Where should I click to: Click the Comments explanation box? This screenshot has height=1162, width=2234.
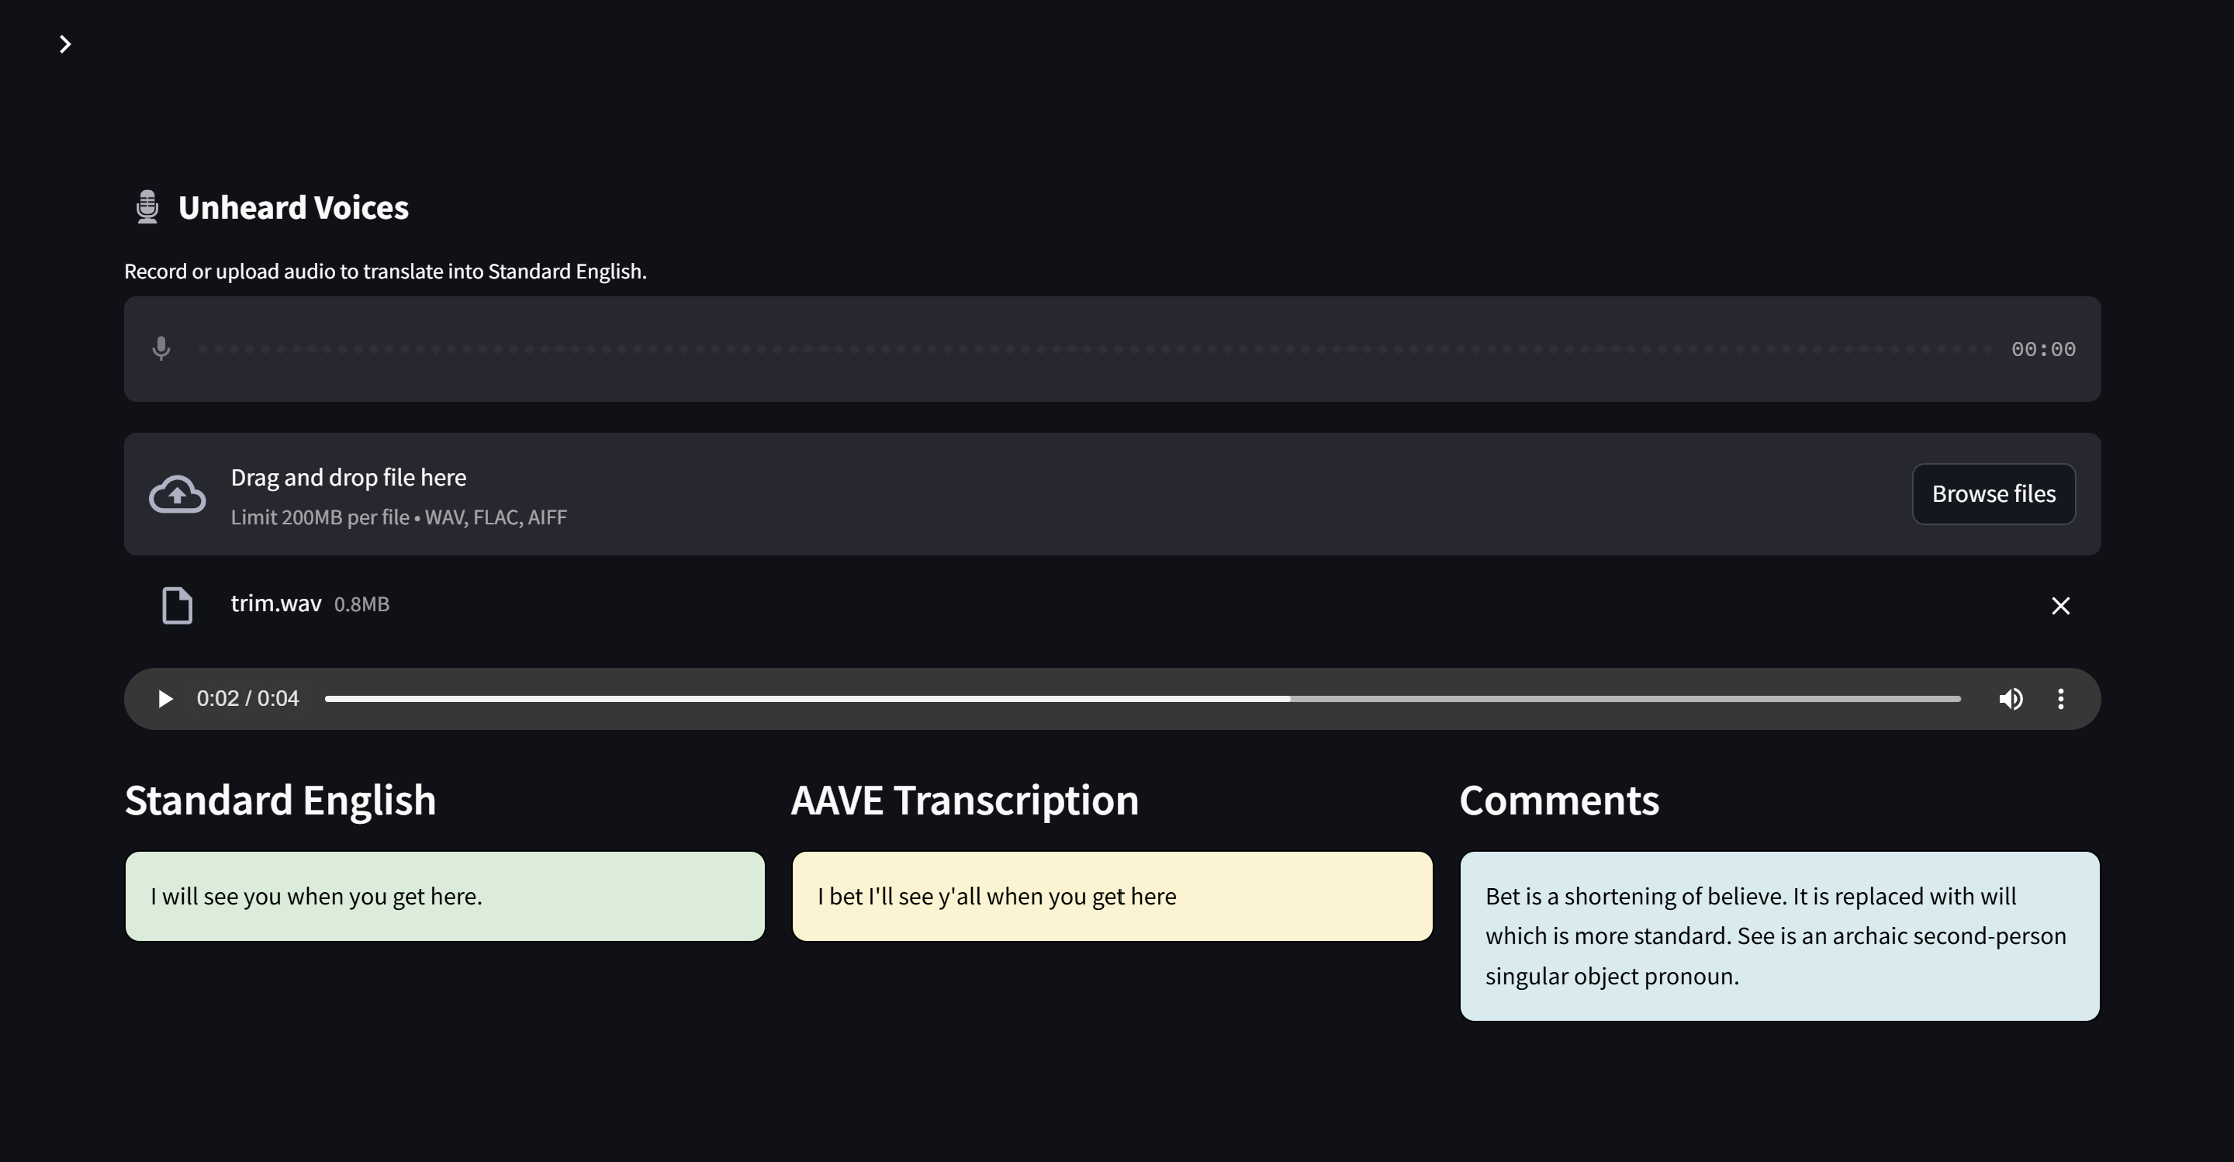(1779, 935)
